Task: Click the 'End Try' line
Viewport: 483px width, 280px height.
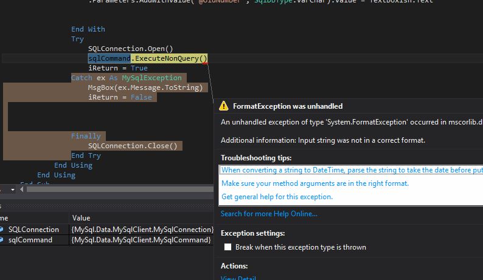Action: click(86, 155)
